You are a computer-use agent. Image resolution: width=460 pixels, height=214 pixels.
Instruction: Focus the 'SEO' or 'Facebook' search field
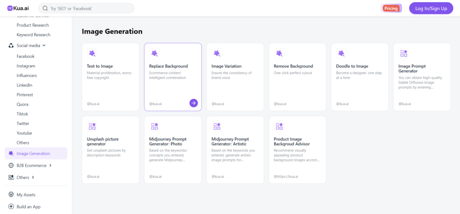pyautogui.click(x=86, y=8)
